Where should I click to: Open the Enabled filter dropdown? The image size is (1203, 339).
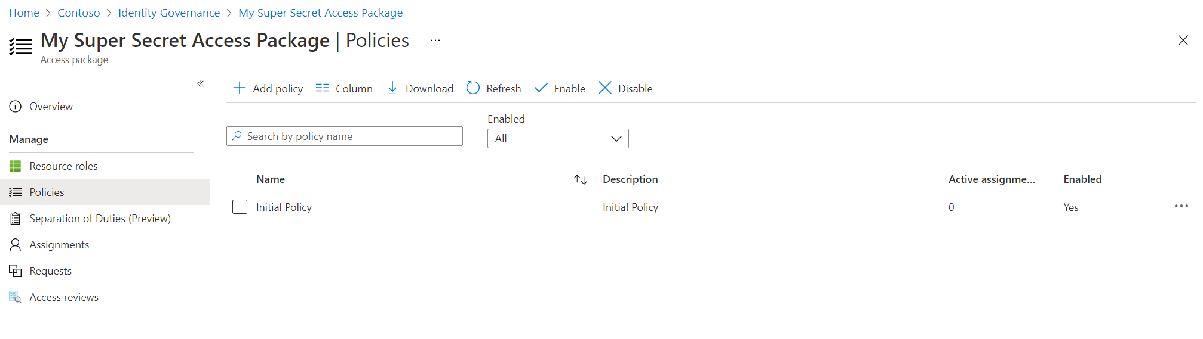(x=558, y=139)
